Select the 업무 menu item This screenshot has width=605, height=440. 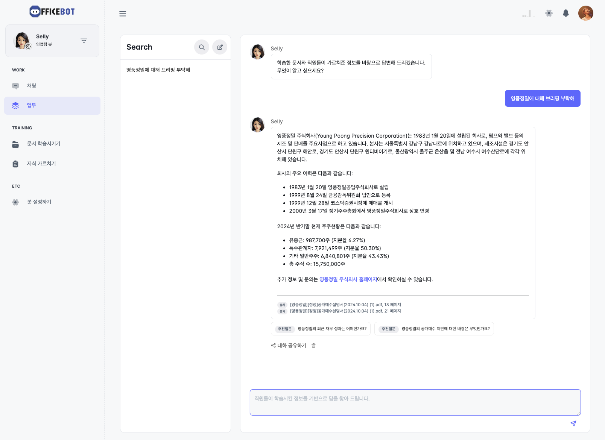coord(52,106)
